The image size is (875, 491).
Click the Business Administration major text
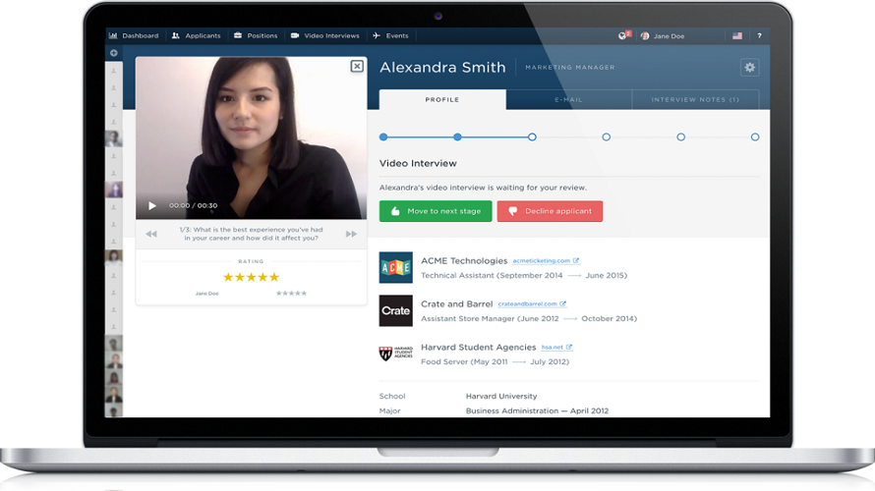pyautogui.click(x=537, y=410)
